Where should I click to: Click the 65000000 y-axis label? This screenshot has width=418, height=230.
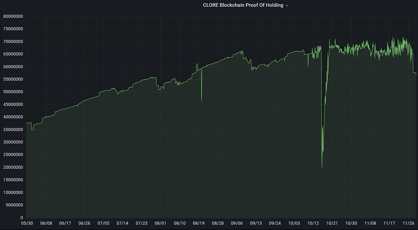(x=13, y=54)
